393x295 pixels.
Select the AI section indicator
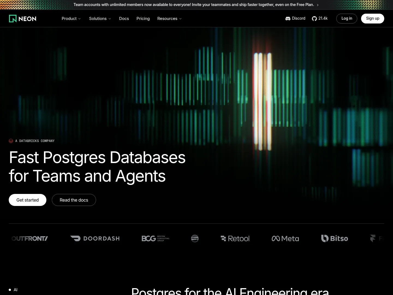tap(13, 290)
